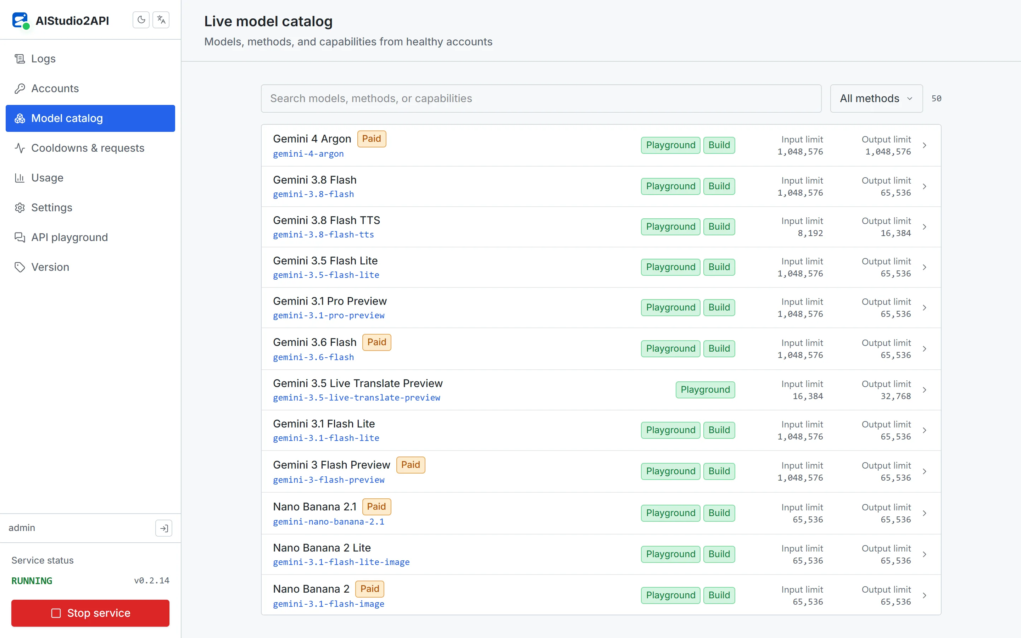Viewport: 1021px width, 638px height.
Task: Click the Paid badge on Gemini 3 Flash Preview
Action: 410,465
